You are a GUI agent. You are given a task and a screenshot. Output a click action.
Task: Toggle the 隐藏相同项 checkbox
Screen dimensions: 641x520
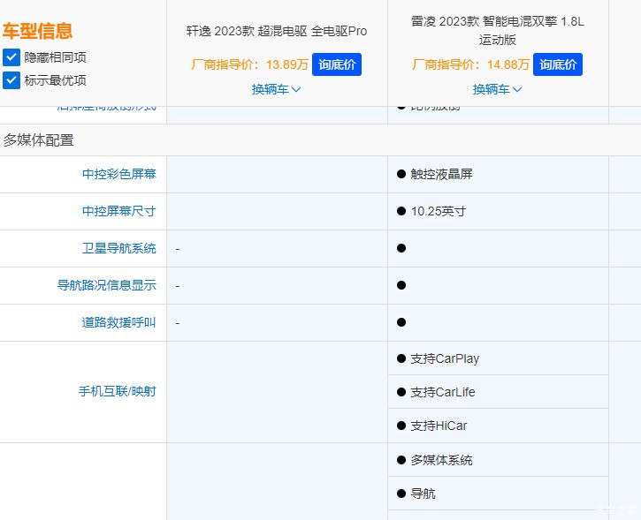(x=11, y=57)
